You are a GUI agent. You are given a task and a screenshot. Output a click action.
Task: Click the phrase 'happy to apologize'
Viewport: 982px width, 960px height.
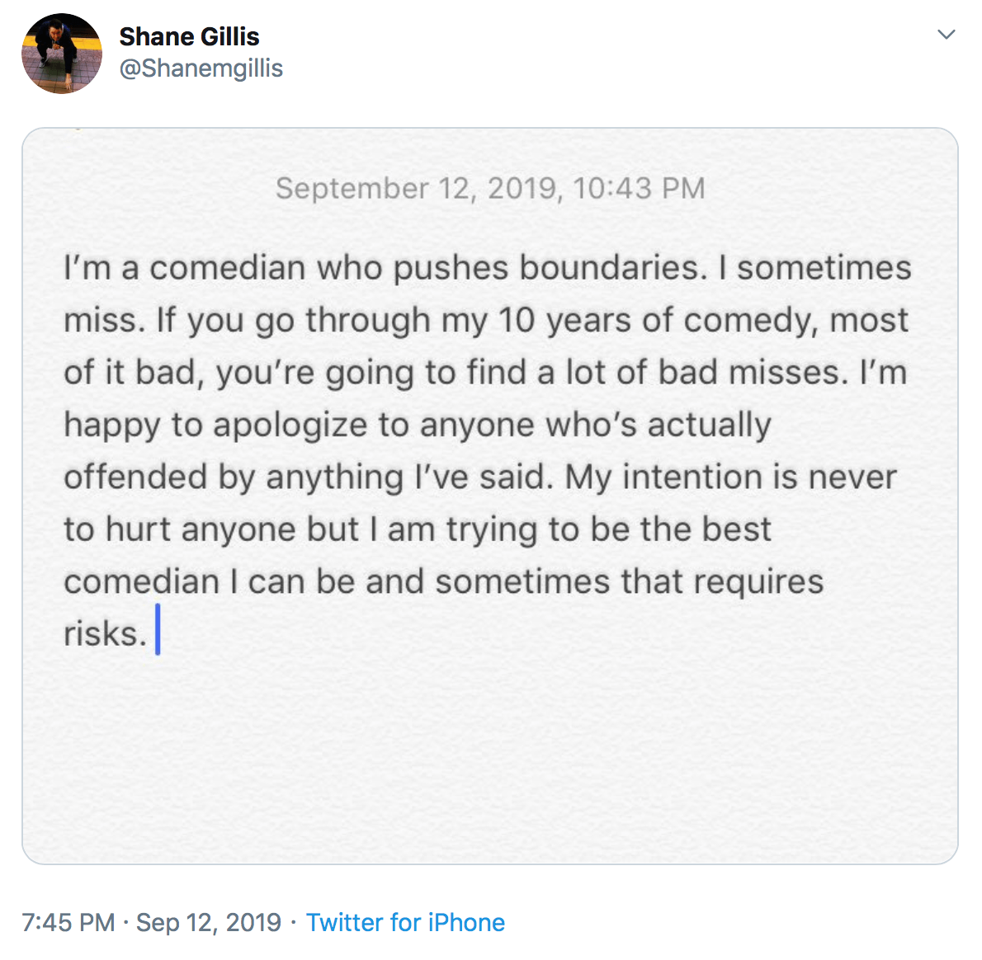click(215, 425)
